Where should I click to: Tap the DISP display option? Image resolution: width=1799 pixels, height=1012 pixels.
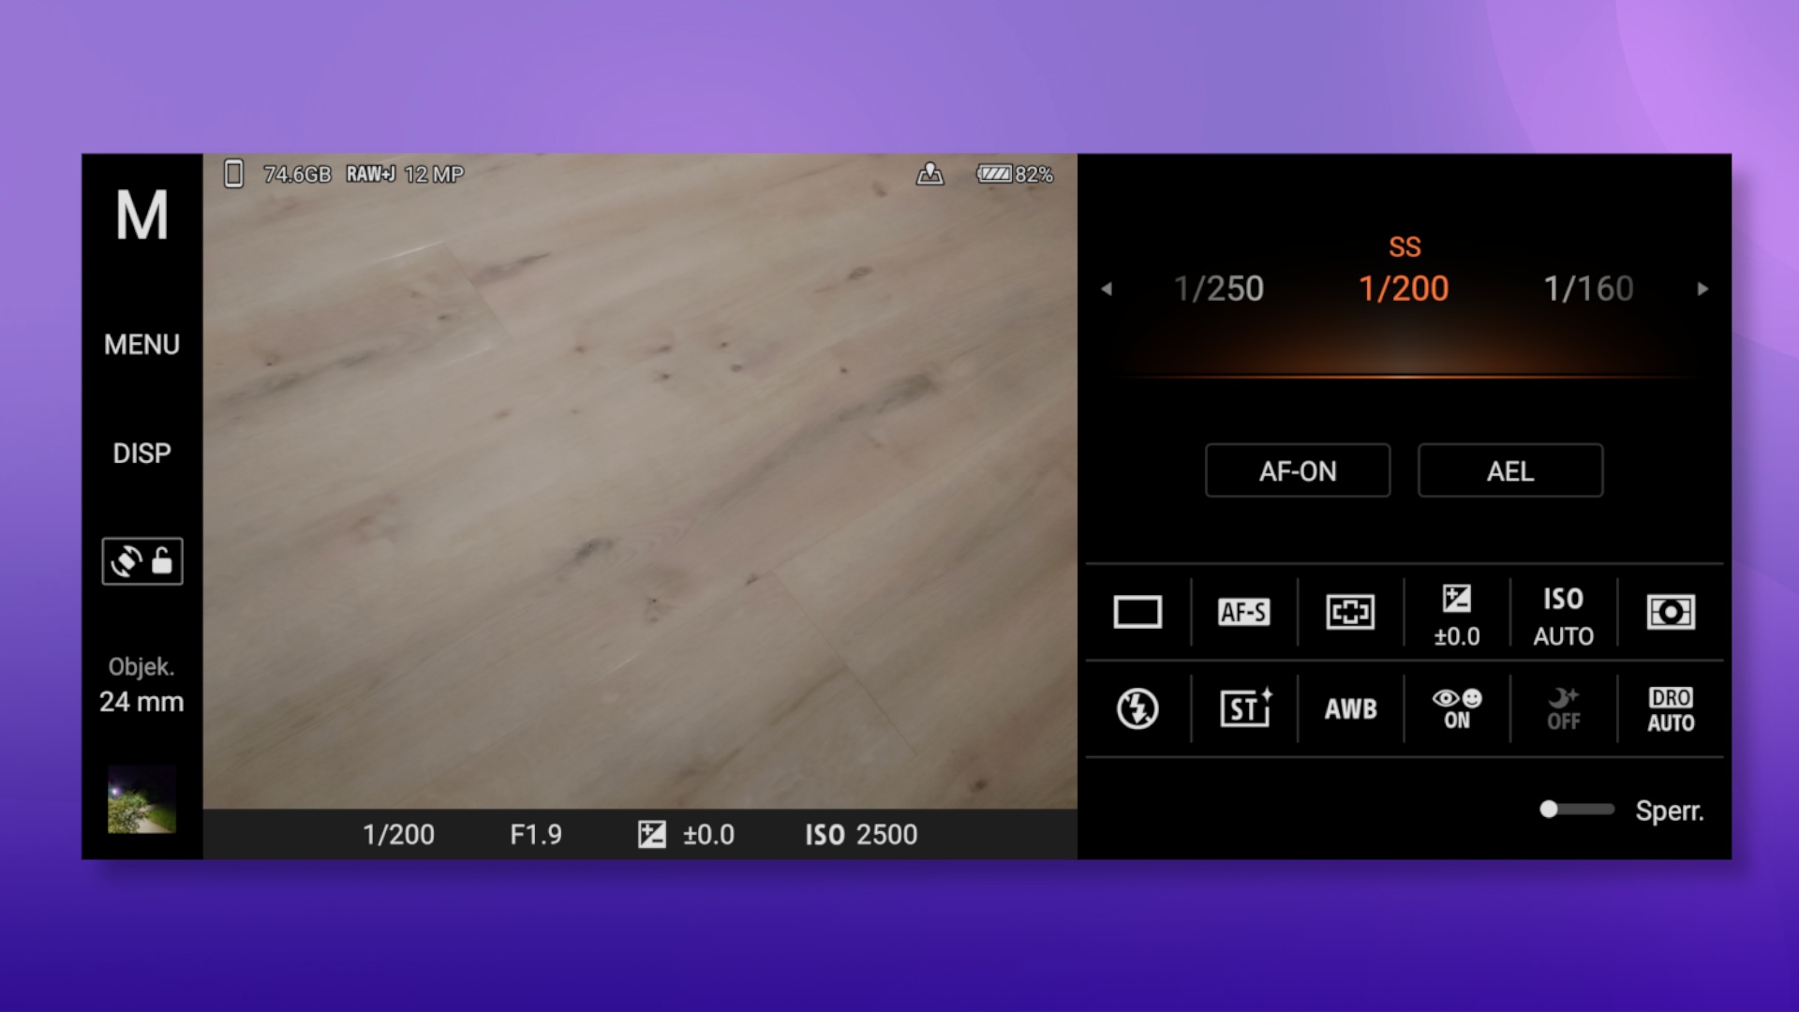[141, 454]
